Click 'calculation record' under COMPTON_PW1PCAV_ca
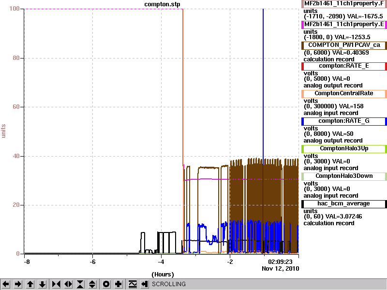The width and height of the screenshot is (387, 290). (x=329, y=59)
